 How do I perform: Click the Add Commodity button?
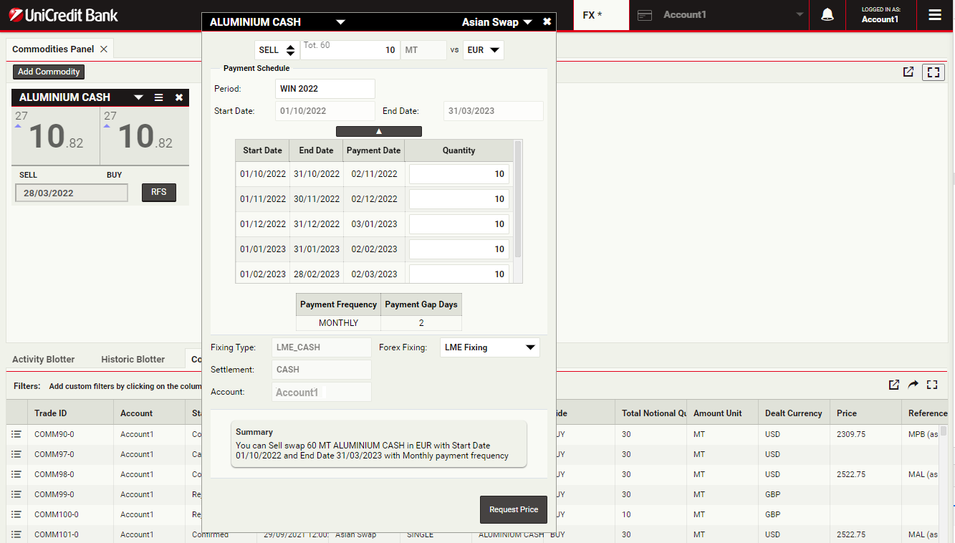49,72
